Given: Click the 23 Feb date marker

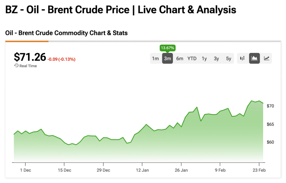Looking at the screenshot, I should pyautogui.click(x=259, y=170).
